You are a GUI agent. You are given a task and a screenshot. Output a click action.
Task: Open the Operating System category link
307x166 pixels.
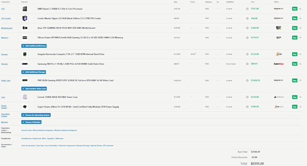tap(5, 115)
